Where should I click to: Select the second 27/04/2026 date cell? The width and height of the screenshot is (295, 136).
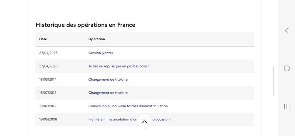(x=48, y=66)
